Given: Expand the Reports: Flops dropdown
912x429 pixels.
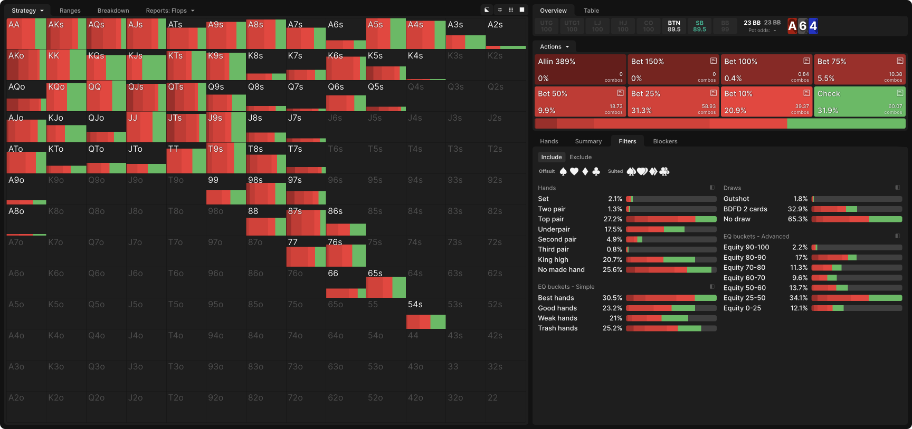Looking at the screenshot, I should tap(170, 11).
